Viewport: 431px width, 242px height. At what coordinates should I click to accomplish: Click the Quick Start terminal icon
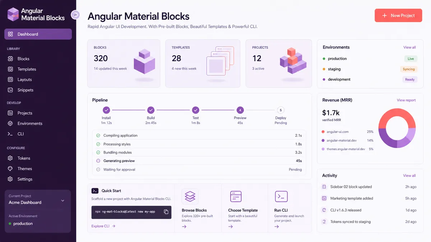[95, 191]
